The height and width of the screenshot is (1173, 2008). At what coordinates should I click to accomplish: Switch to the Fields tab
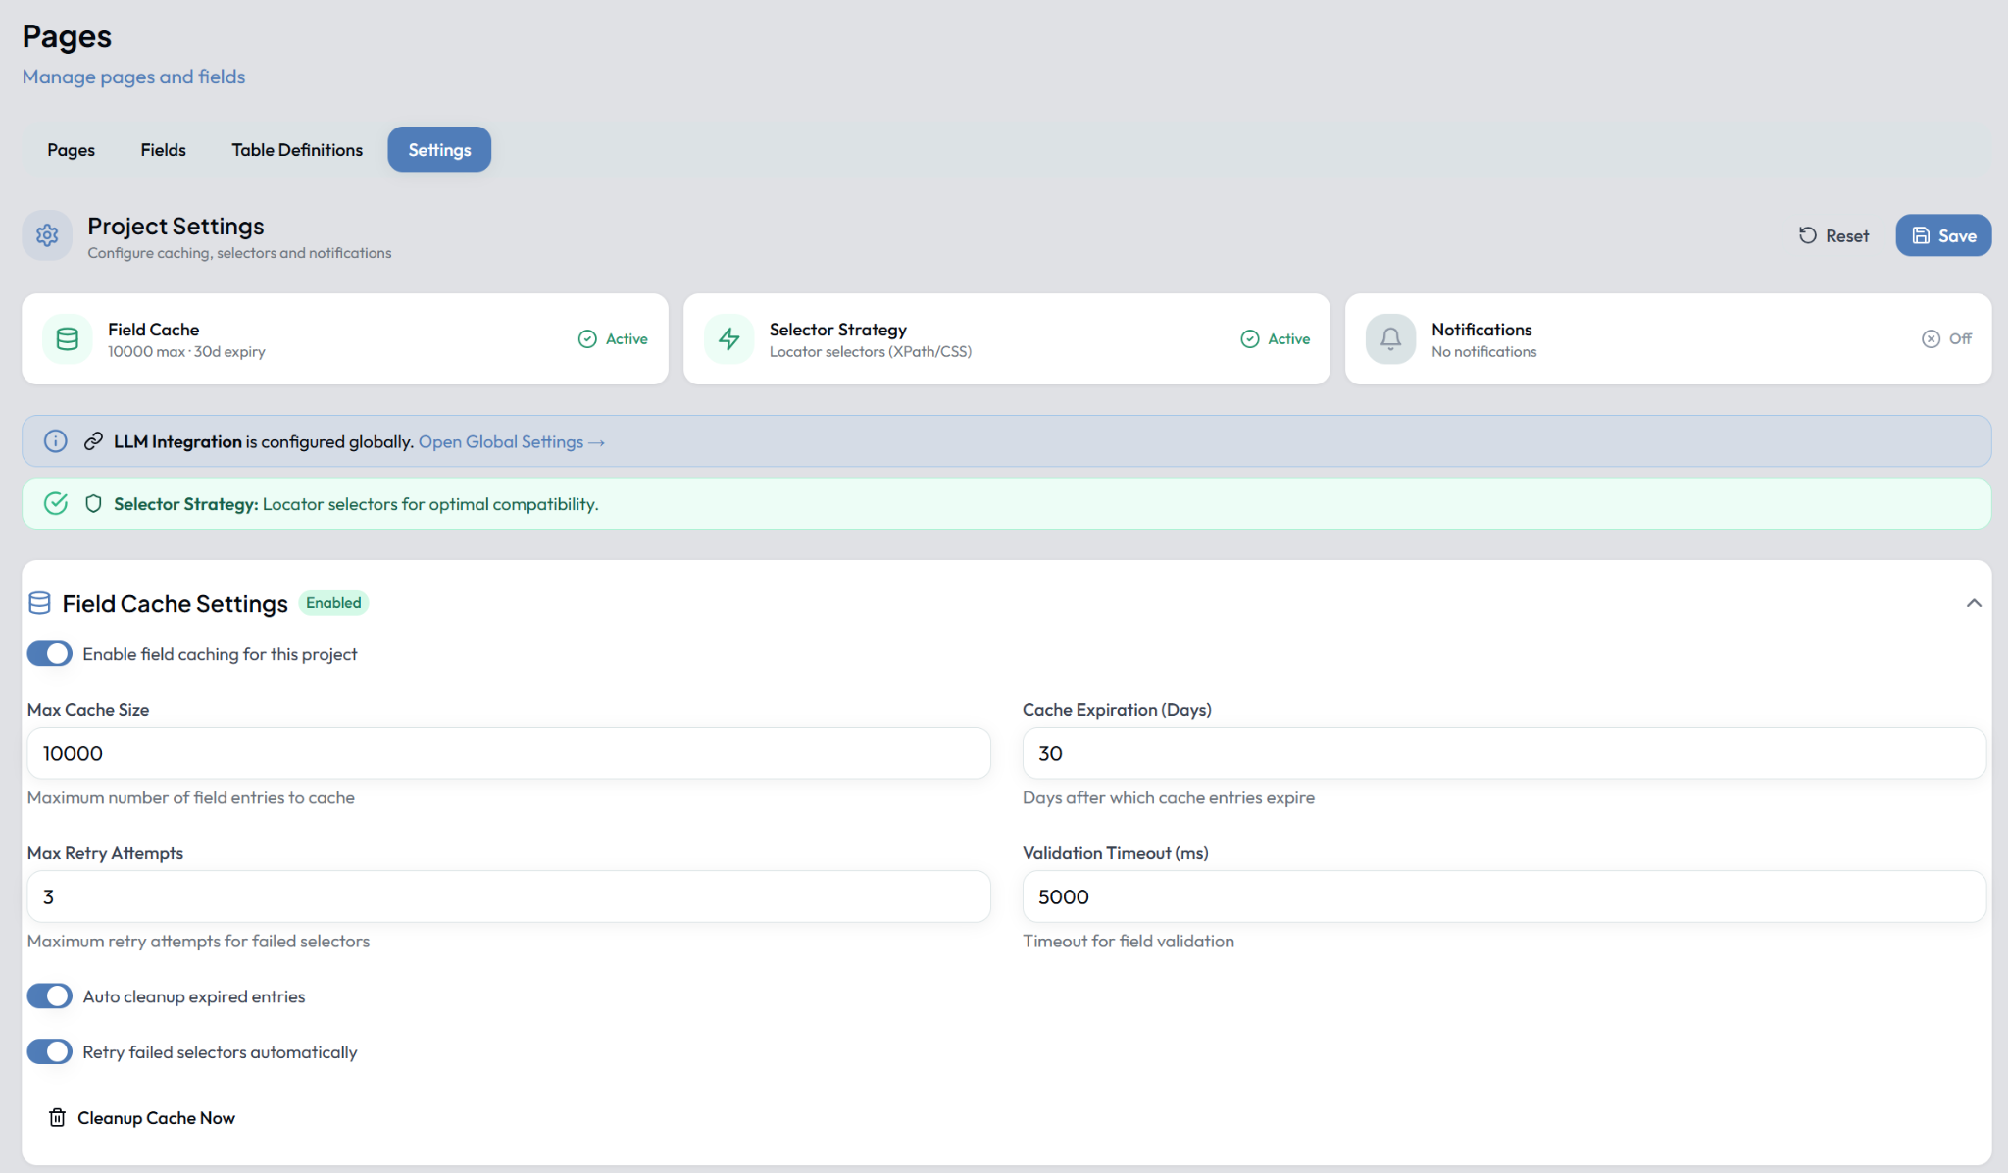tap(163, 150)
